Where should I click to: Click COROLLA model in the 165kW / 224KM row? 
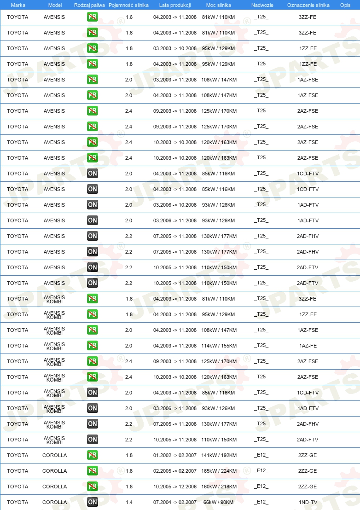click(55, 471)
